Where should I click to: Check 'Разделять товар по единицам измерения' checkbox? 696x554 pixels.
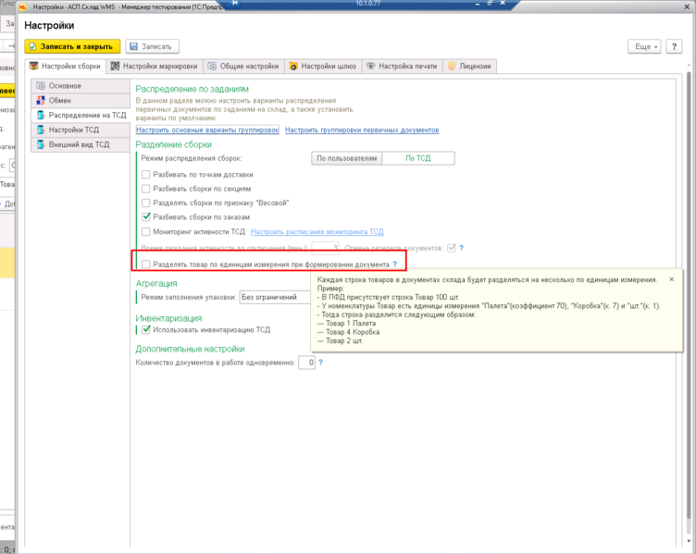tap(145, 265)
